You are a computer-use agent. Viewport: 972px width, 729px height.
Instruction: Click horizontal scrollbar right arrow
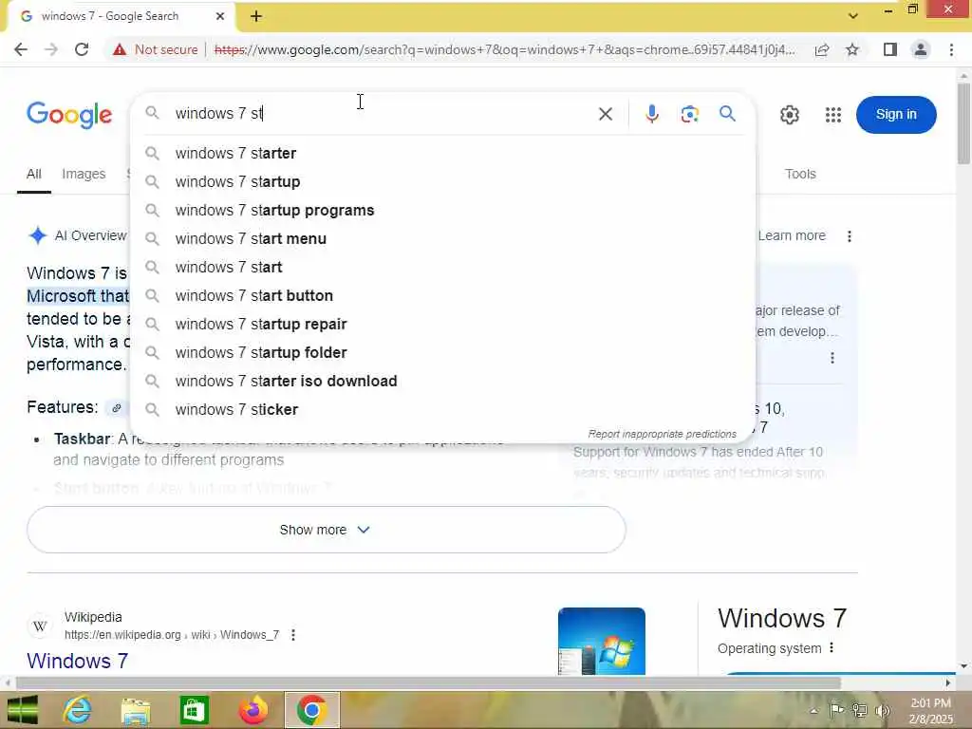948,683
